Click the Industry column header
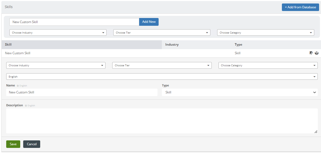 [172, 45]
